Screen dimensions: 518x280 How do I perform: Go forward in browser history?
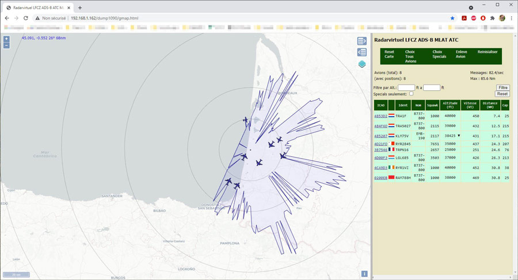[x=16, y=18]
